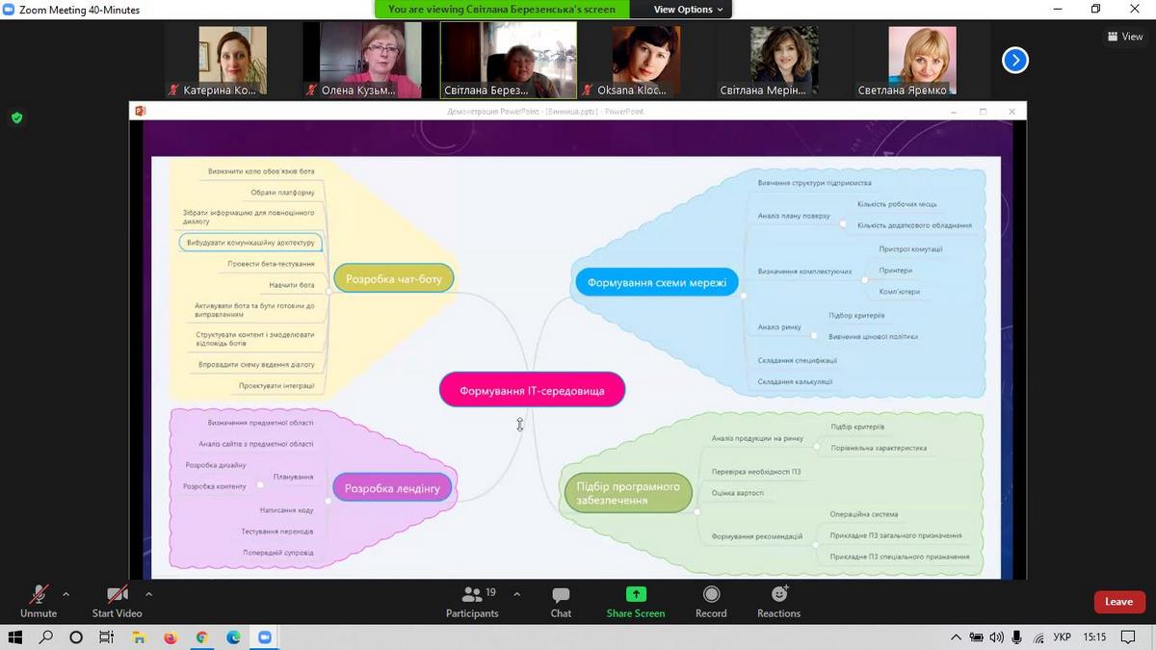Toggle the УКР keyboard language indicator

pyautogui.click(x=1062, y=637)
